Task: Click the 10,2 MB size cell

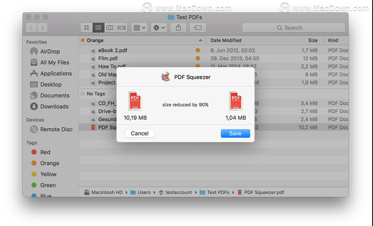Action: click(308, 127)
